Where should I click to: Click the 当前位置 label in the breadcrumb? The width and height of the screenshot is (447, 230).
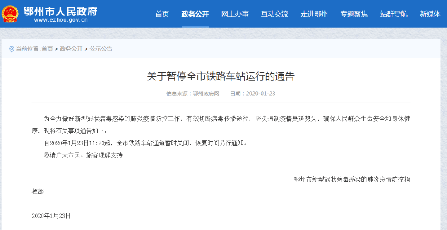(x=28, y=49)
